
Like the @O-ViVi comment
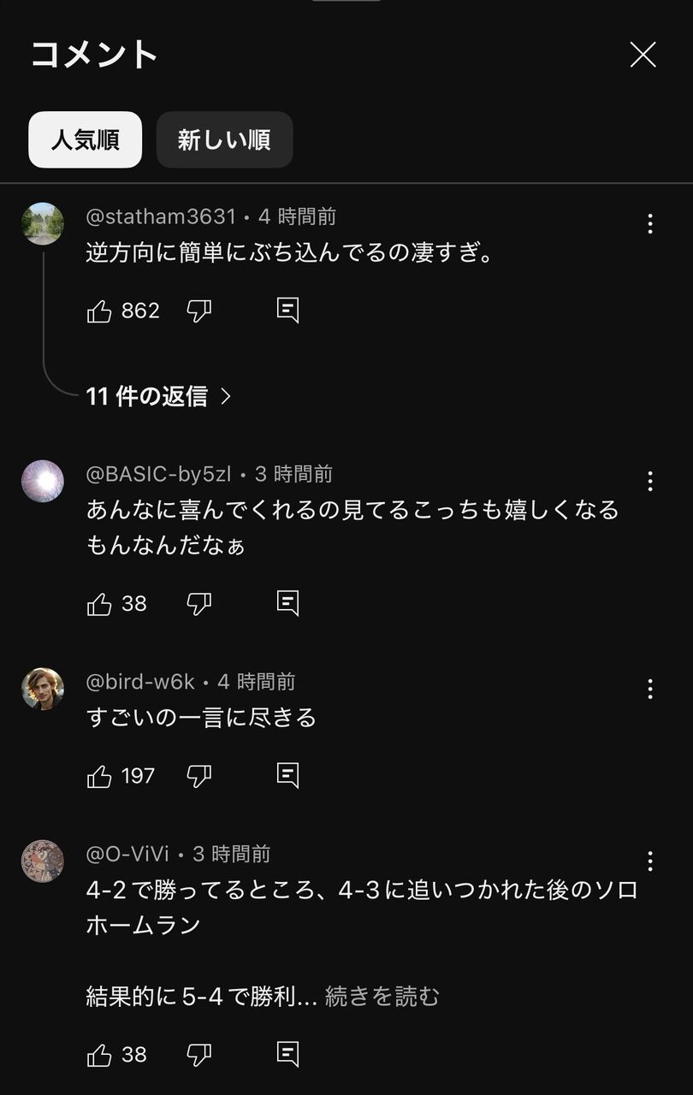(100, 1055)
